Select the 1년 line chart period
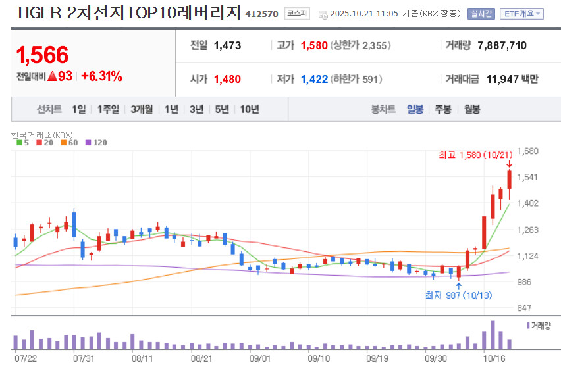561x367 pixels. tap(171, 109)
